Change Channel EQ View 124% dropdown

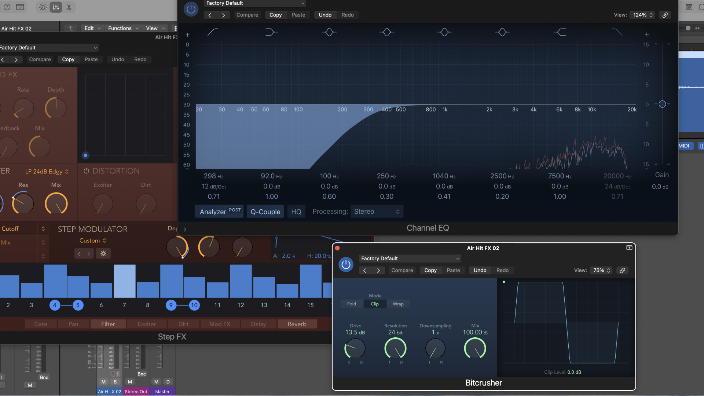(643, 15)
